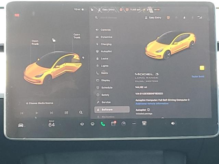The width and height of the screenshot is (219, 164).
Task: Click the red seatbelt warning indicator
Action: click(17, 15)
